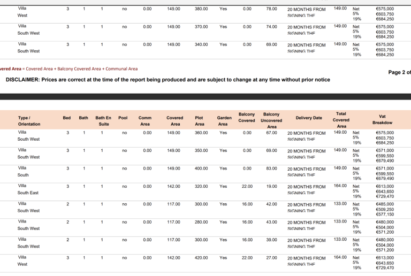Viewport: 411px width, 276px height.
Task: Click the "South East" orientation cell
Action: tap(28, 193)
